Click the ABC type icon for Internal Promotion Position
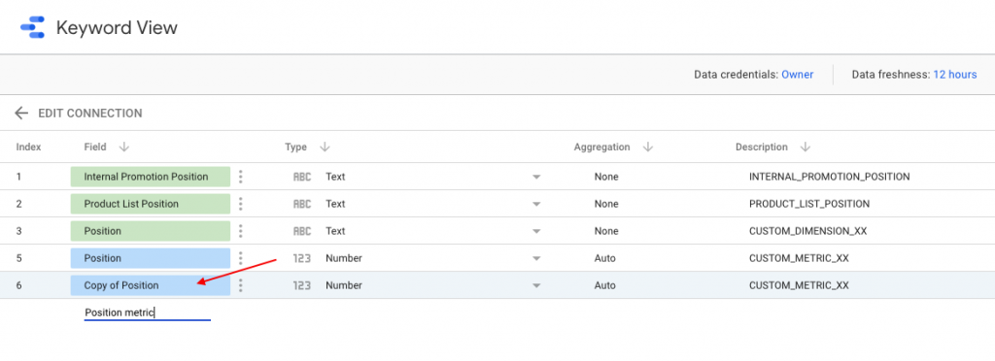Image resolution: width=995 pixels, height=361 pixels. 302,177
